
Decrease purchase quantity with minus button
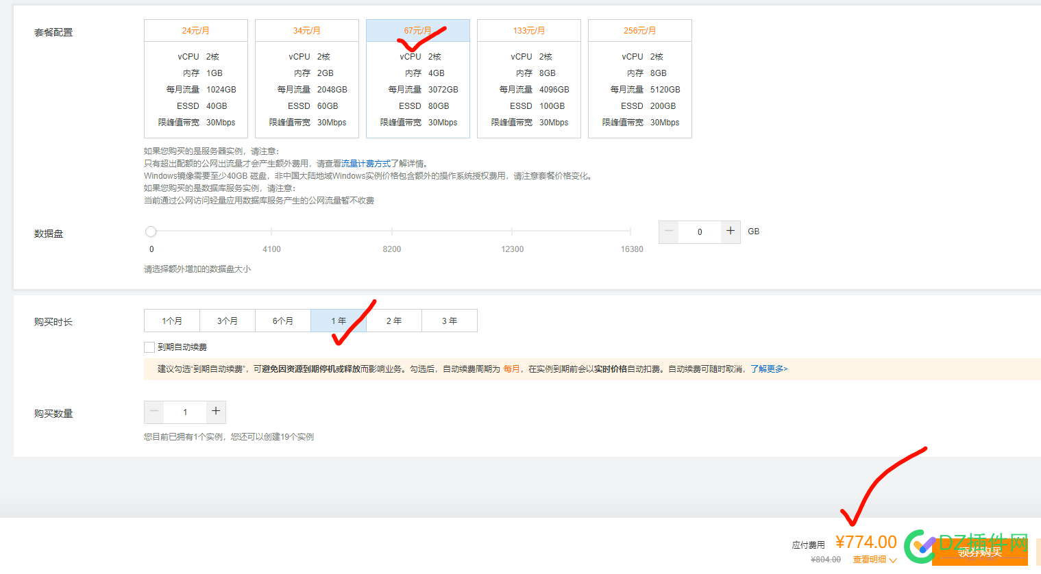pyautogui.click(x=154, y=412)
